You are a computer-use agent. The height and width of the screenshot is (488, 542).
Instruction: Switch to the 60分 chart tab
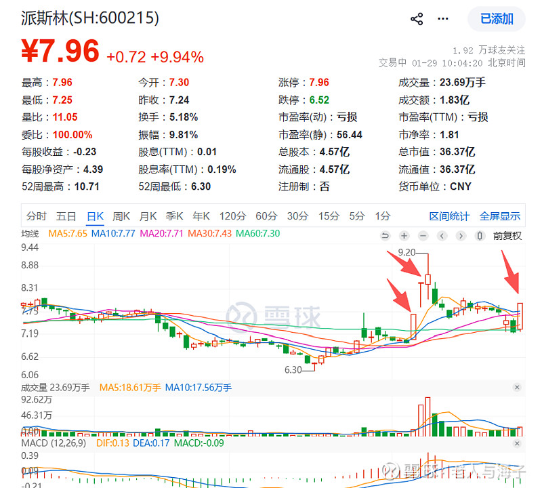266,216
